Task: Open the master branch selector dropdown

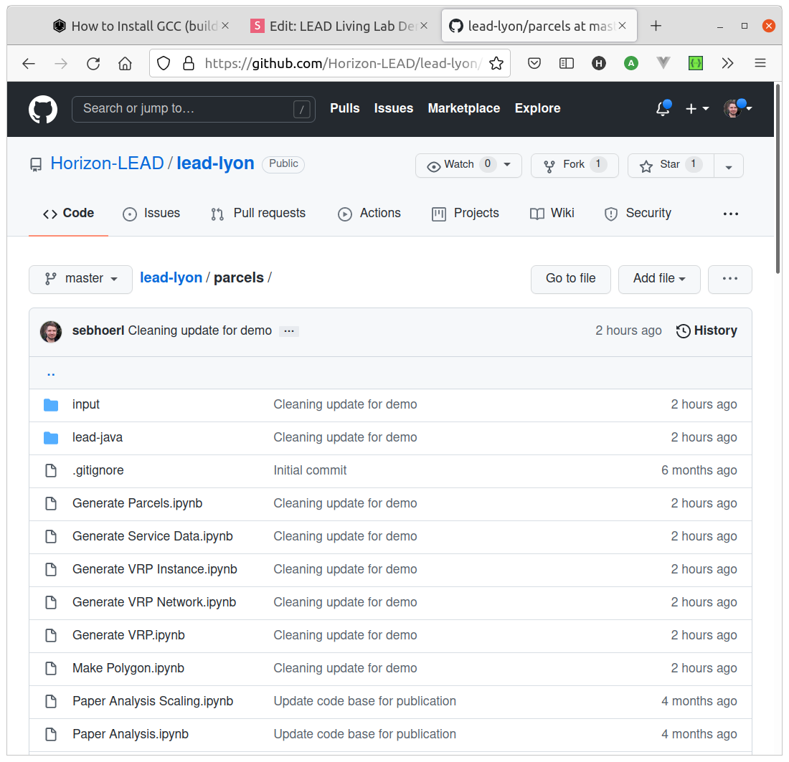Action: (80, 279)
